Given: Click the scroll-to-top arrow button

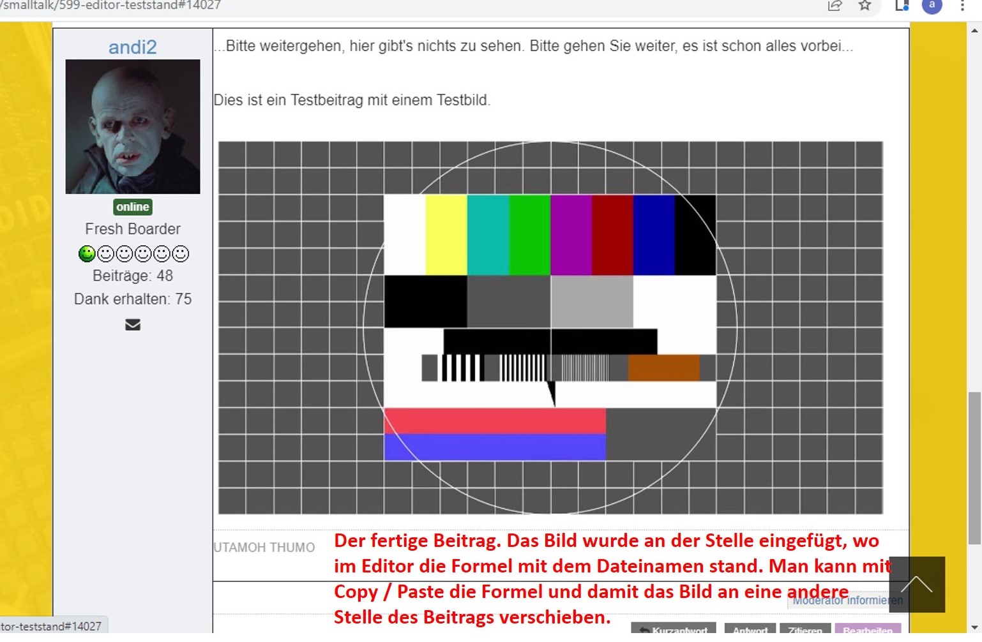Looking at the screenshot, I should tap(917, 584).
